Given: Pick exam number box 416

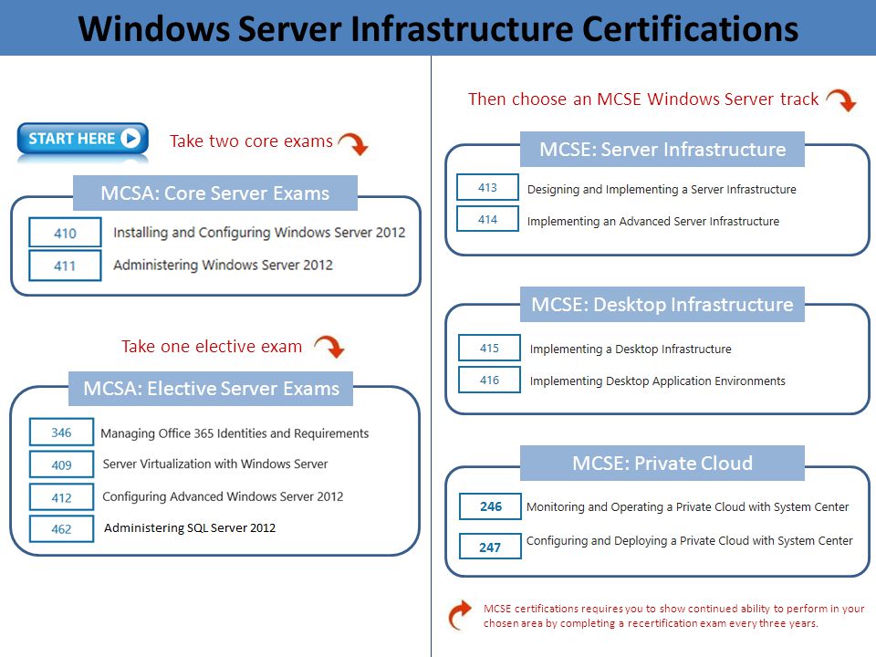Looking at the screenshot, I should pyautogui.click(x=489, y=380).
